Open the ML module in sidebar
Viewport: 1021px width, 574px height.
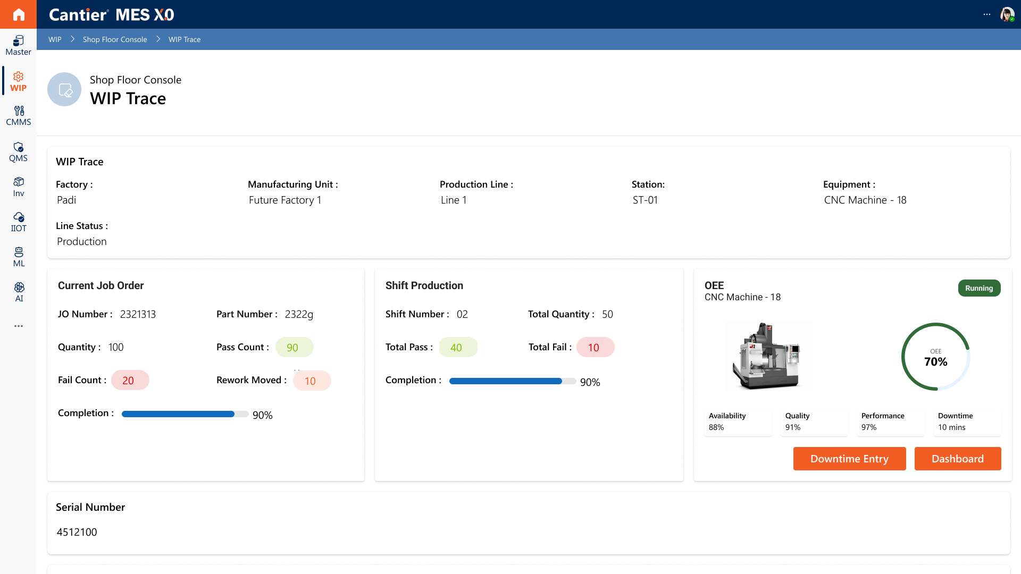[19, 257]
